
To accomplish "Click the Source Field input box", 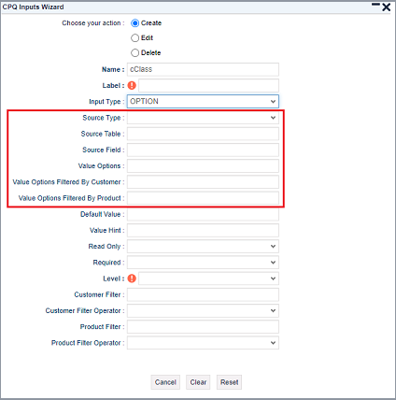I will tap(203, 150).
